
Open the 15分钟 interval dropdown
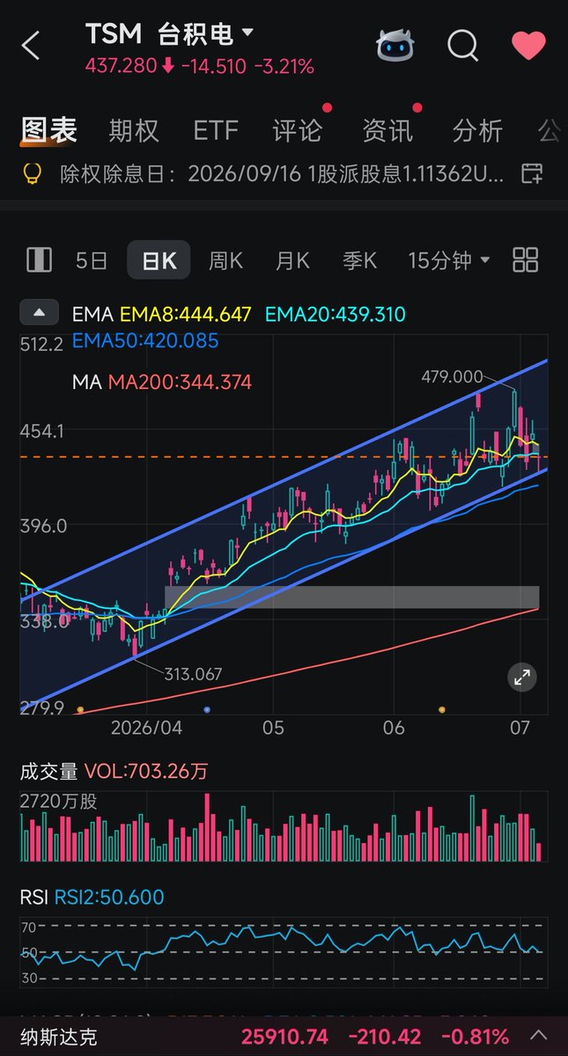449,260
